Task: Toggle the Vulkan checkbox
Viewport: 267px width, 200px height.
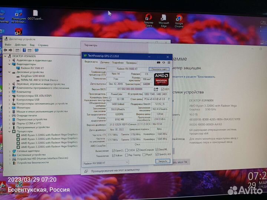Action: [x=113, y=156]
